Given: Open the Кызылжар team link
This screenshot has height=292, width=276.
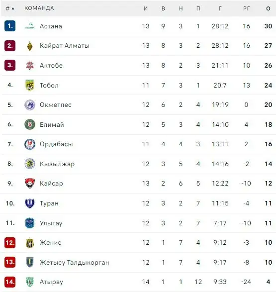Looking at the screenshot, I should [x=57, y=164].
